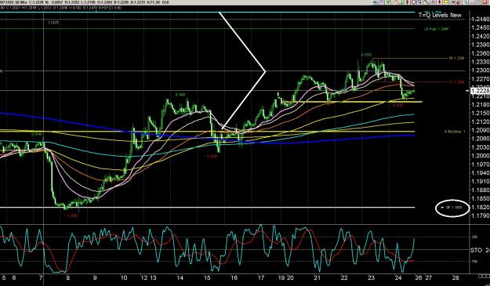Click the yellow rectangle toolbar icon
The image size is (490, 286).
coord(446,2)
